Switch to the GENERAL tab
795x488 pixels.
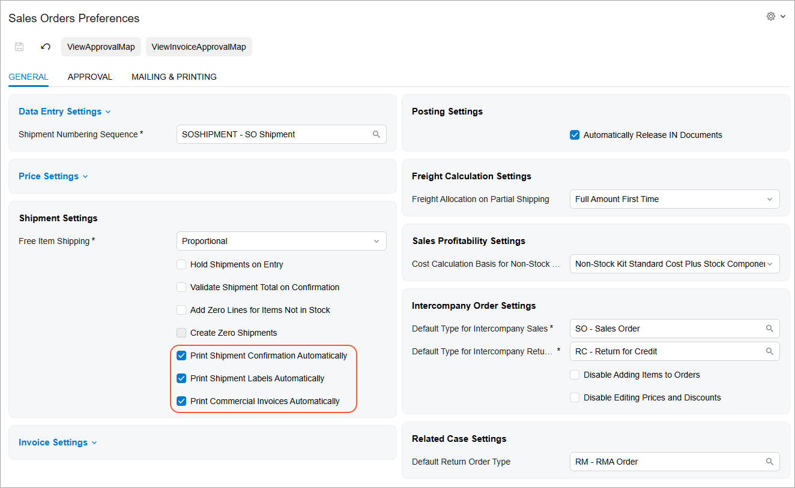[28, 77]
